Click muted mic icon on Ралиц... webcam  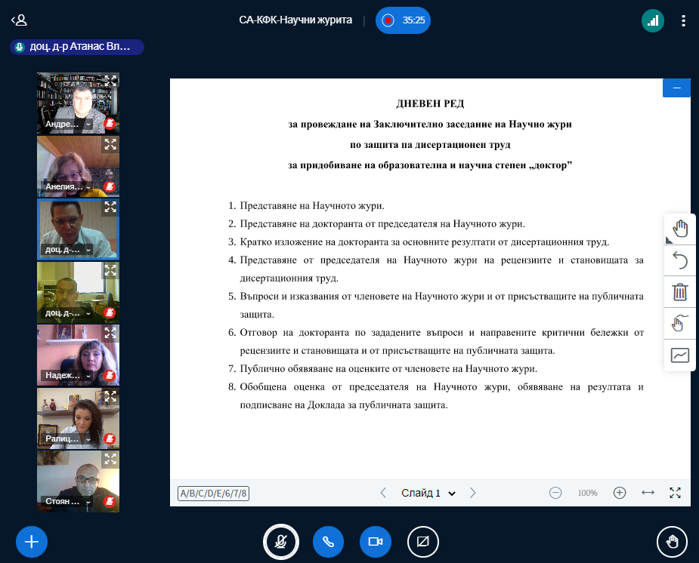(x=110, y=438)
